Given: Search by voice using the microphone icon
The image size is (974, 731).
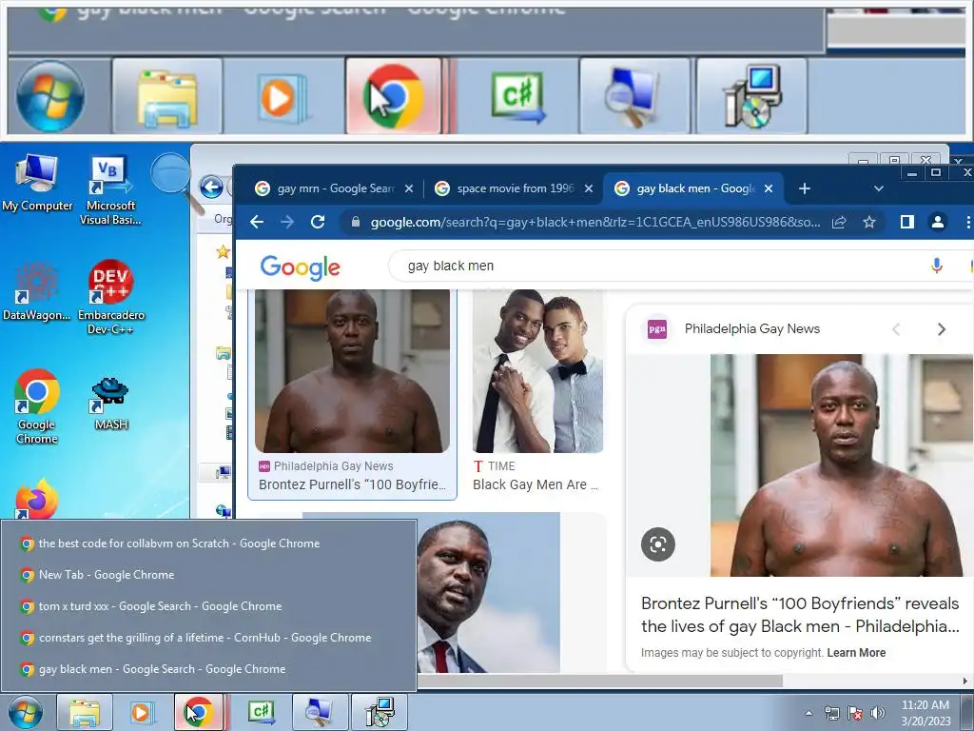Looking at the screenshot, I should 937,266.
